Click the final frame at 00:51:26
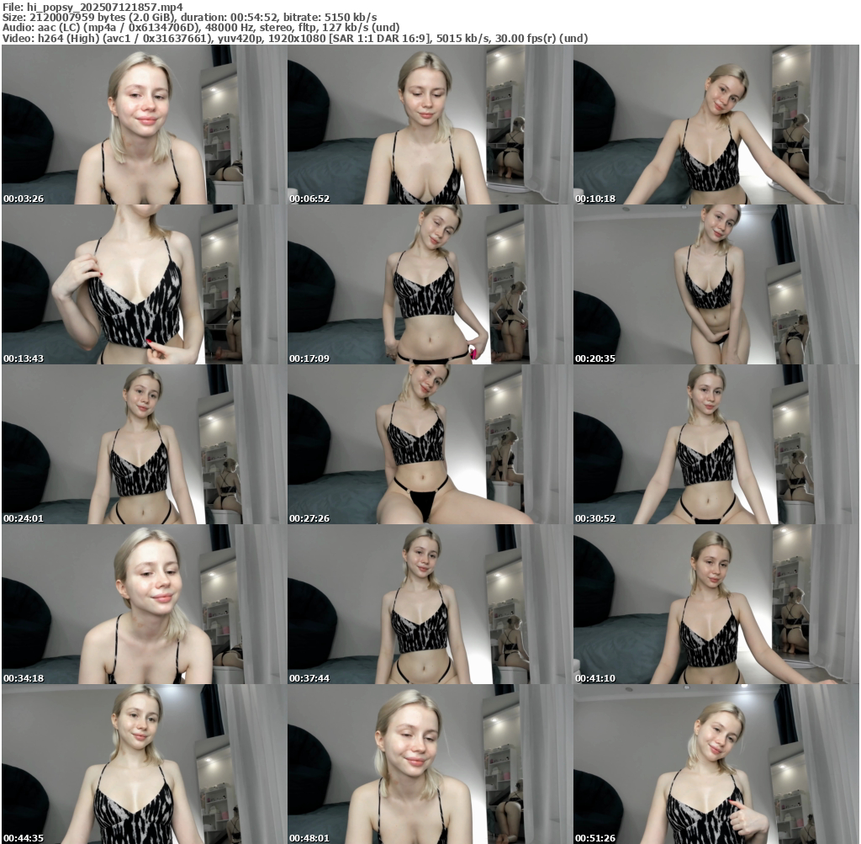The image size is (861, 844). click(x=716, y=764)
